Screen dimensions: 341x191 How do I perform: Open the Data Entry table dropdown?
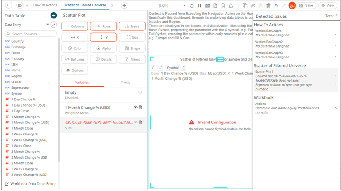click(x=47, y=25)
